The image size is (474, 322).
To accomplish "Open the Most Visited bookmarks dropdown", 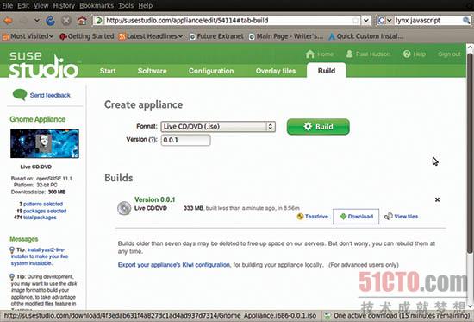I will click(28, 36).
